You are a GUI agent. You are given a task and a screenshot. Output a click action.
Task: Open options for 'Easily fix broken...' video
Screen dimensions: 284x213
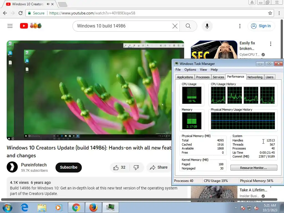[271, 44]
